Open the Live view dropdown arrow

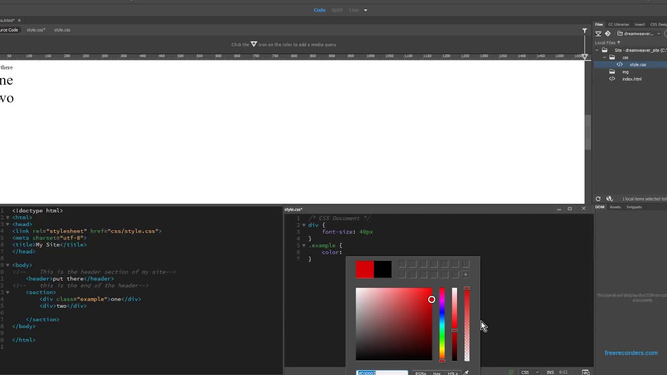[365, 10]
